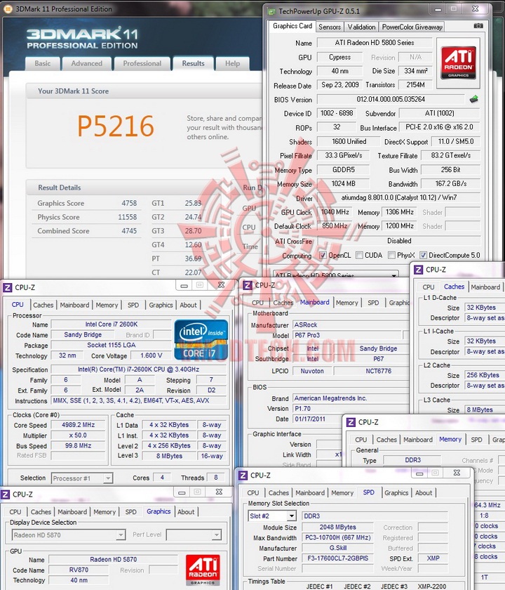505x590 pixels.
Task: Click the Multiplier x 50.0 value
Action: tap(78, 435)
